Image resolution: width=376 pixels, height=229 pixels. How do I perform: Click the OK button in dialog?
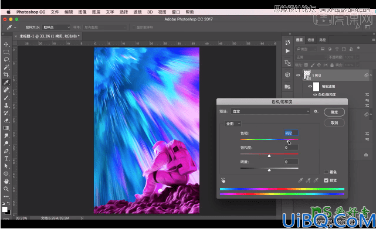point(334,112)
